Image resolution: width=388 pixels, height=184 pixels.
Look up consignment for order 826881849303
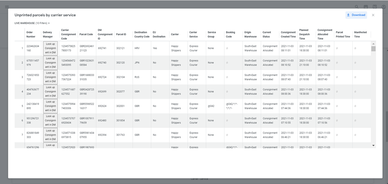point(50,135)
